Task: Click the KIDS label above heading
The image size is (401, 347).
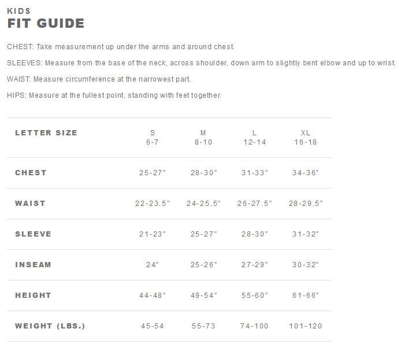Action: (x=18, y=11)
